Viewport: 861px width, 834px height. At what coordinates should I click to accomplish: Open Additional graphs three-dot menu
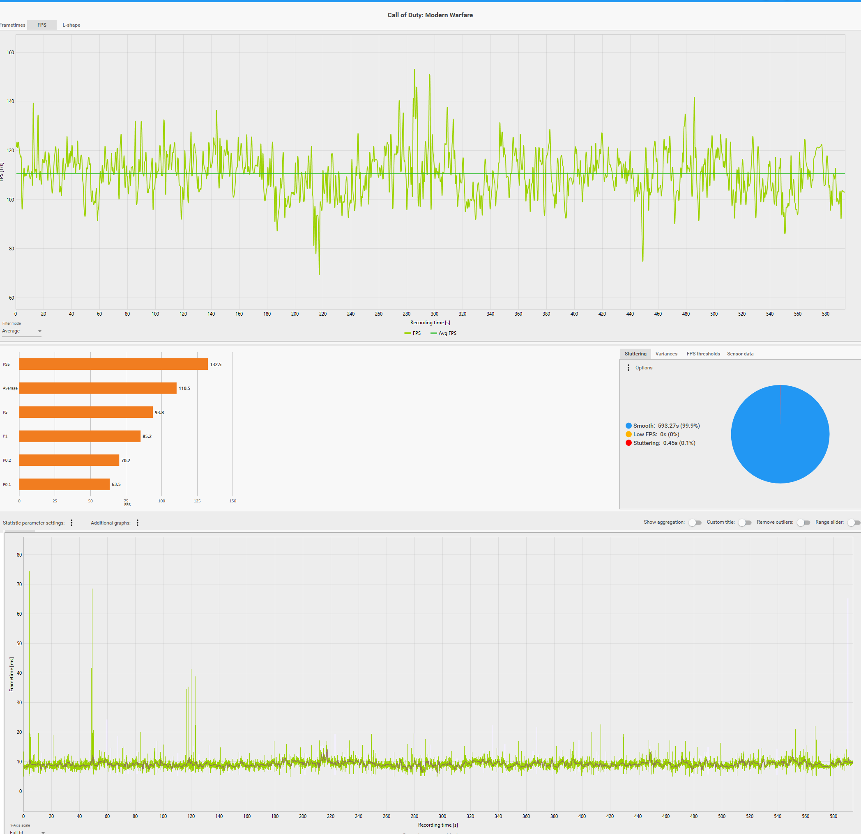tap(138, 523)
